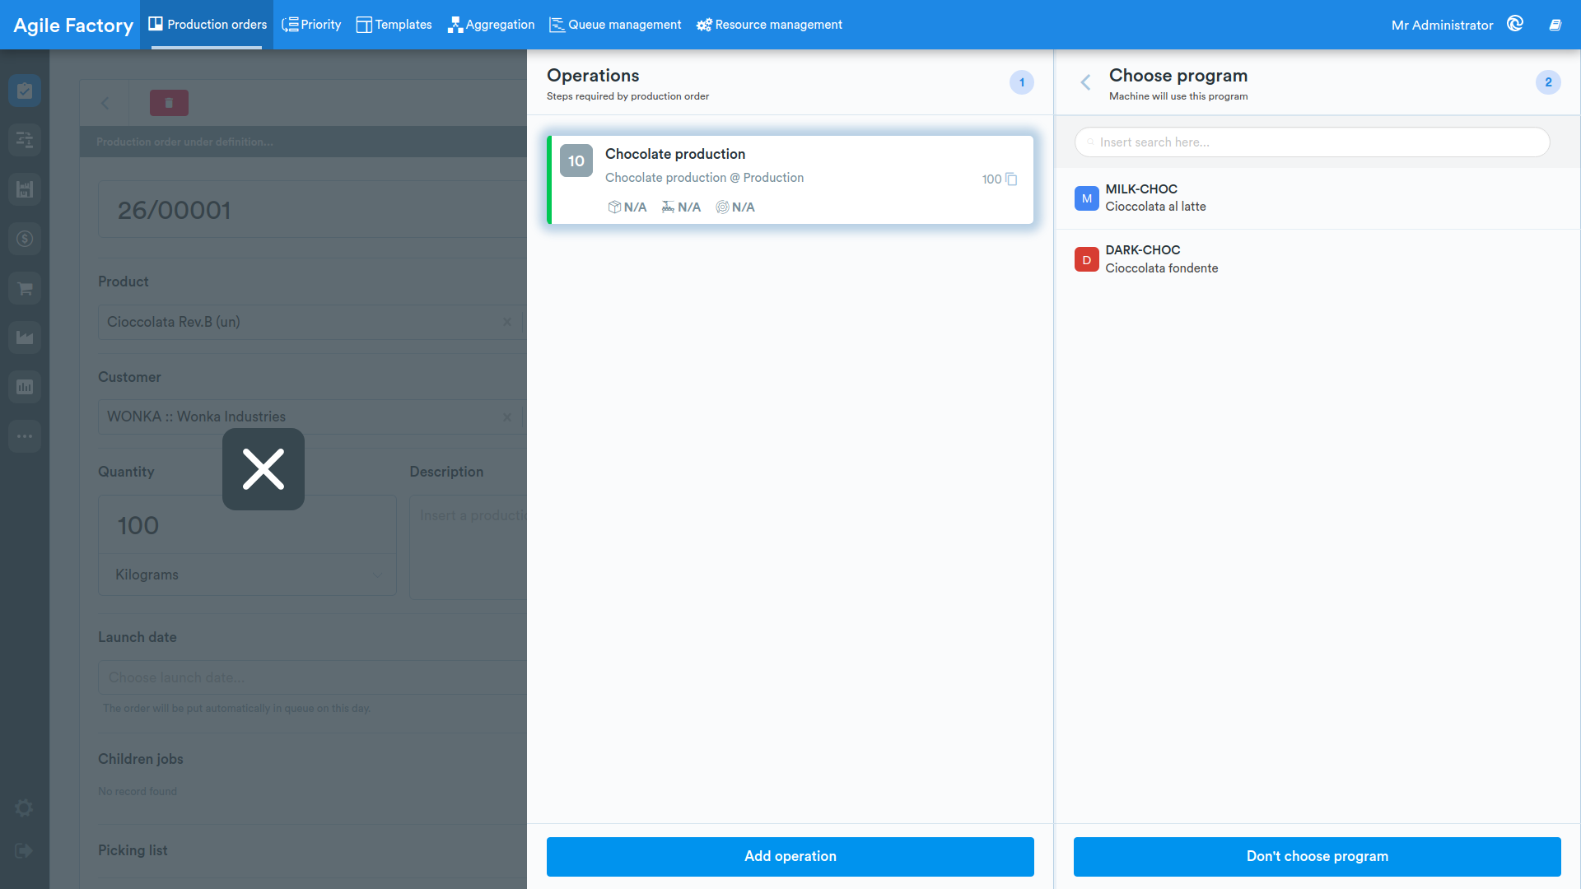Focus the program search field

(1313, 142)
